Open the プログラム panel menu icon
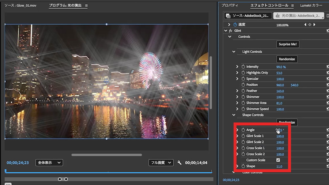This screenshot has height=185, width=329. 86,5
